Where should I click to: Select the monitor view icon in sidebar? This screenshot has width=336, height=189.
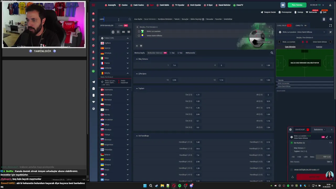129,32
